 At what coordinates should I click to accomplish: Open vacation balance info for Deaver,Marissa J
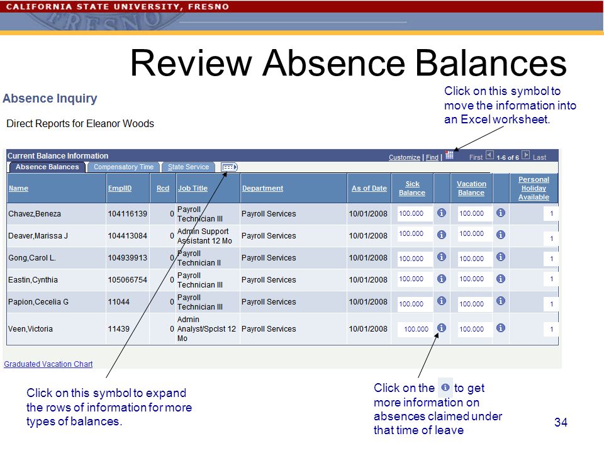pyautogui.click(x=501, y=235)
